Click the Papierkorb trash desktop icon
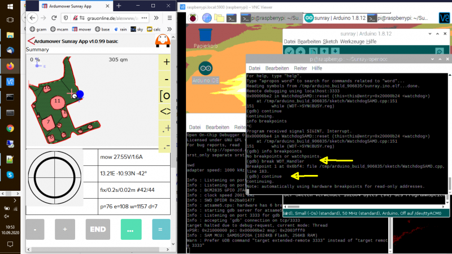Image resolution: width=452 pixels, height=254 pixels. click(206, 38)
